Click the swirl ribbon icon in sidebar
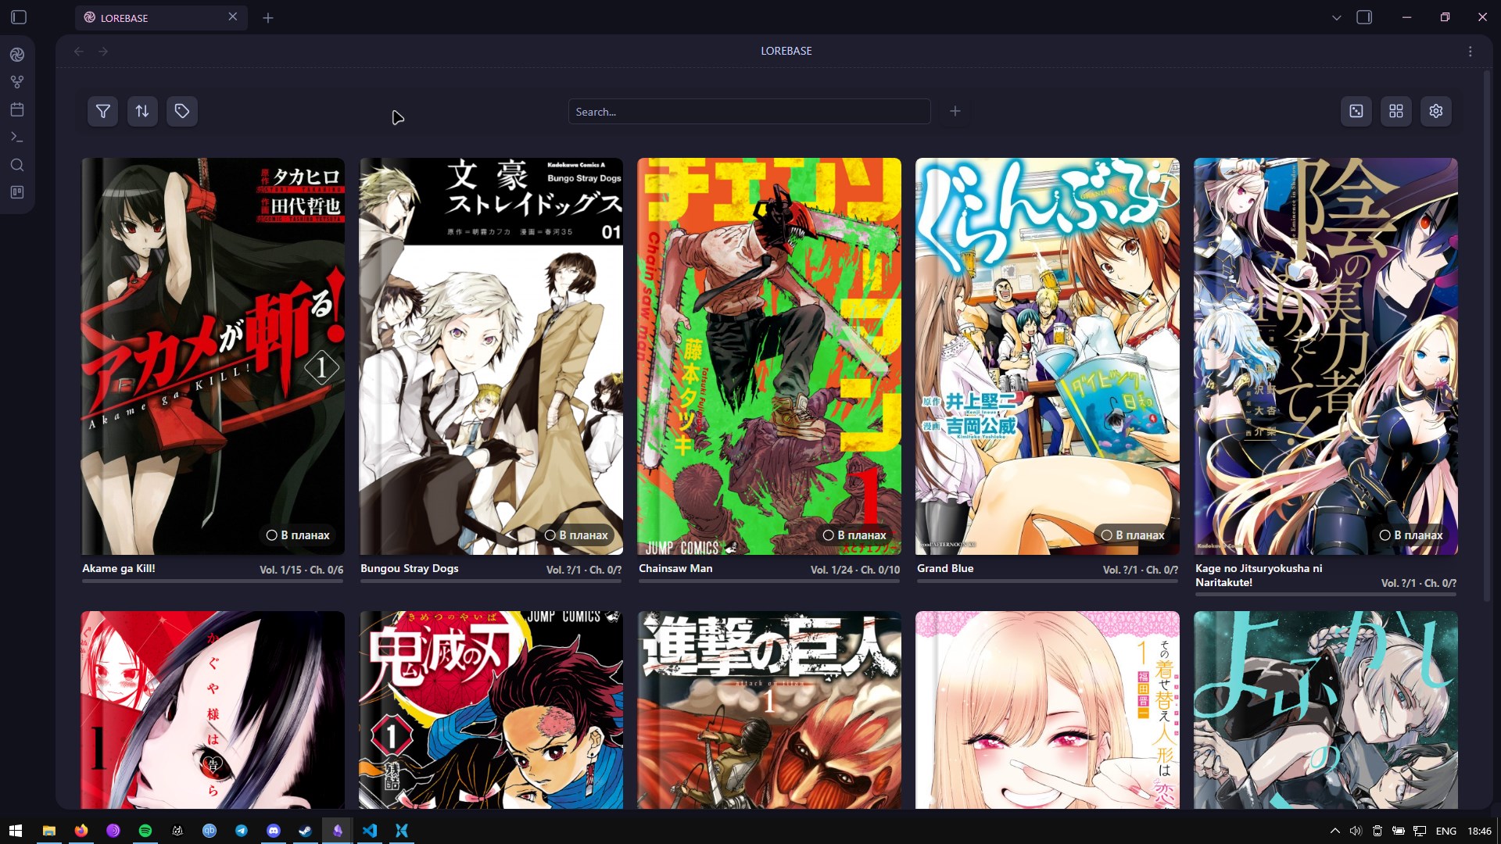This screenshot has width=1501, height=844. [17, 55]
